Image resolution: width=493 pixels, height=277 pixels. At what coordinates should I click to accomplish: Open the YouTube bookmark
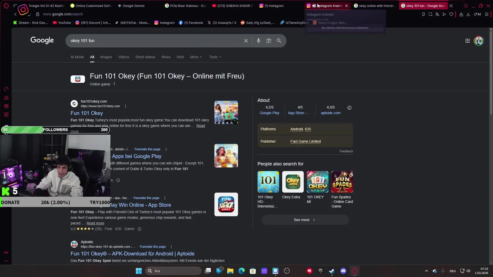pos(62,23)
